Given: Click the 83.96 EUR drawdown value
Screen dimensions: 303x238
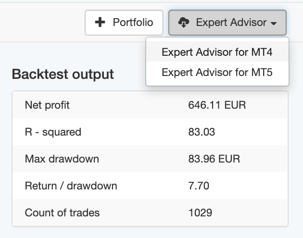Looking at the screenshot, I should click(214, 159).
